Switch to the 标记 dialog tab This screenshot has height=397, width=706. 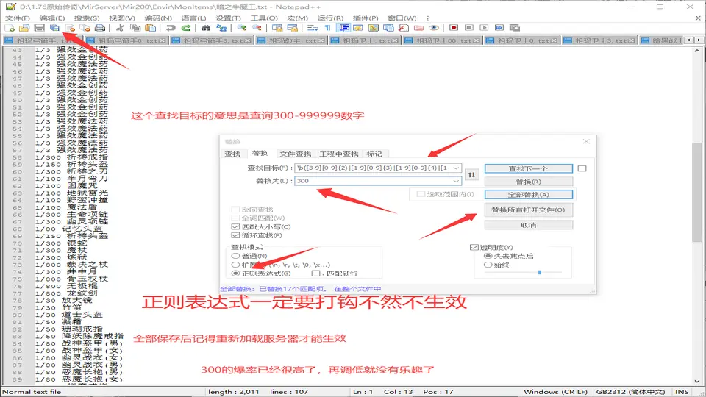(x=374, y=154)
